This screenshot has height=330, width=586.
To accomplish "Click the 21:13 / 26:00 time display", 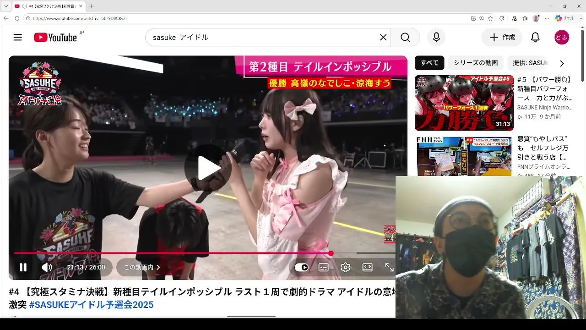I will pyautogui.click(x=86, y=267).
